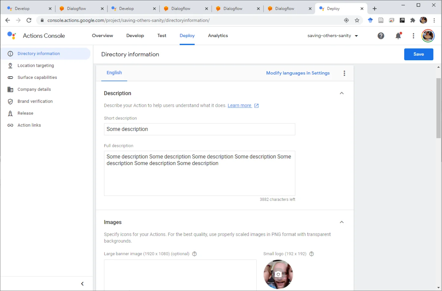Bookmark this page with the star icon
Viewport: 442px width, 291px height.
click(357, 20)
